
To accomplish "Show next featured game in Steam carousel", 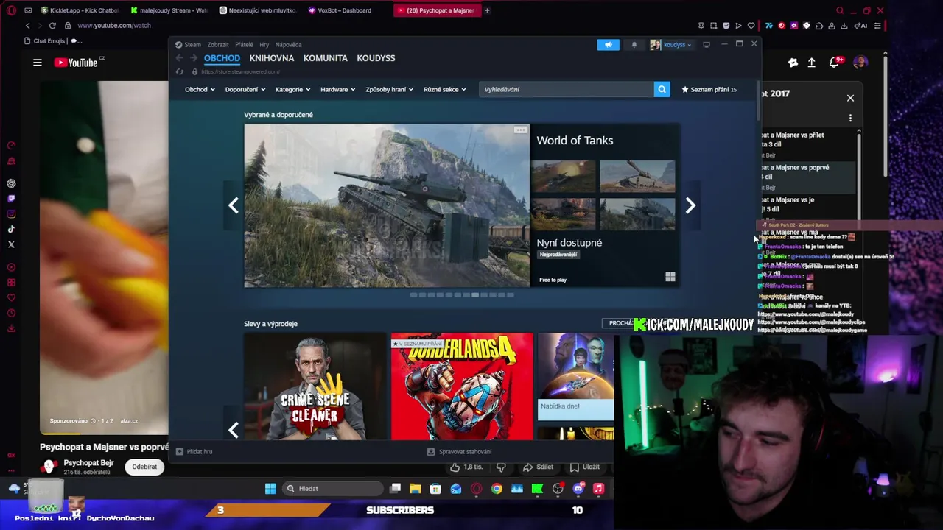I will pyautogui.click(x=690, y=205).
